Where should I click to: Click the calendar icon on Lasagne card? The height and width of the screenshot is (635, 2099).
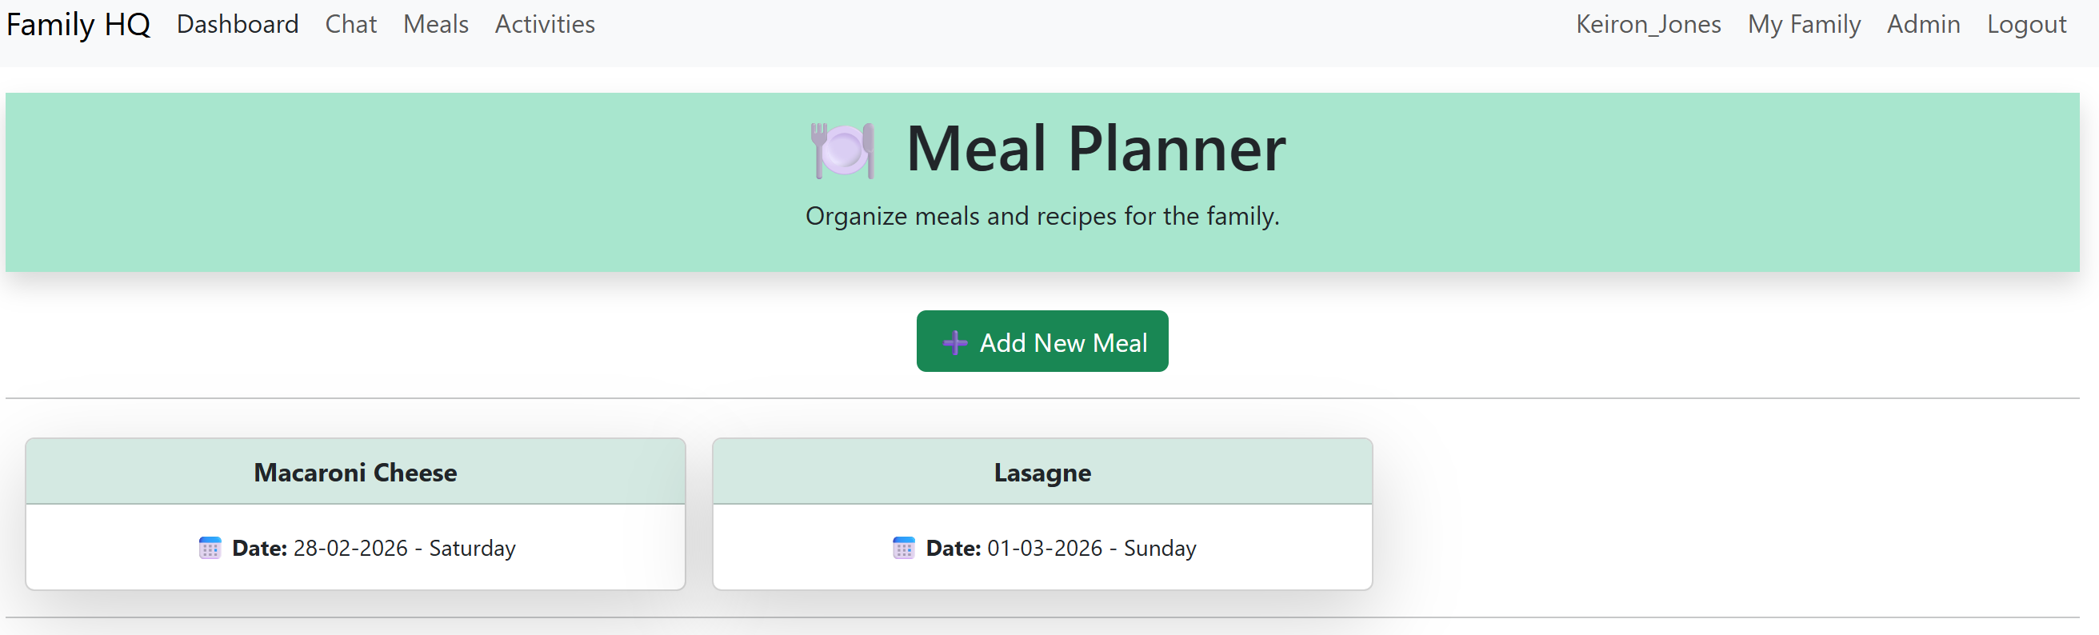pyautogui.click(x=905, y=548)
